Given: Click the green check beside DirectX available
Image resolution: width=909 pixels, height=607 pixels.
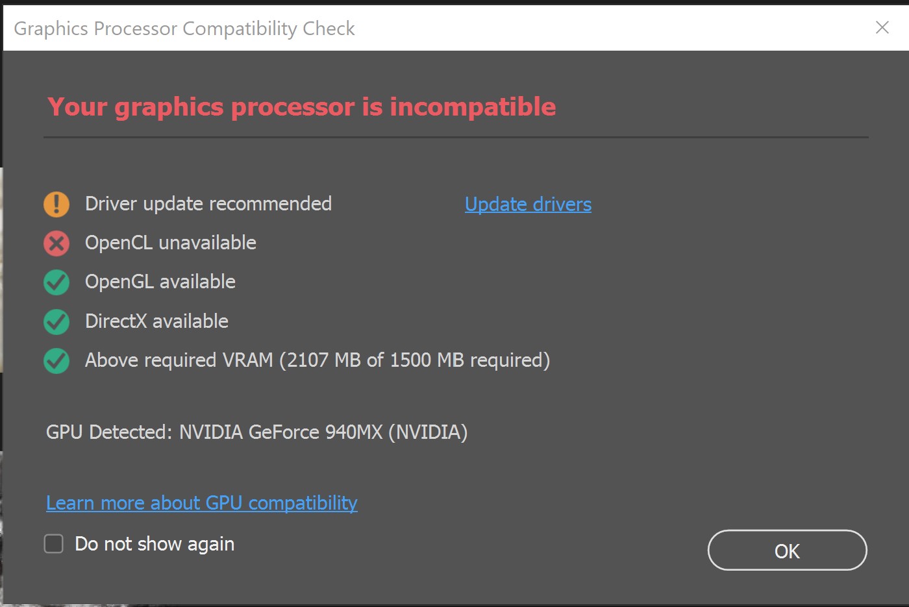Looking at the screenshot, I should coord(56,321).
